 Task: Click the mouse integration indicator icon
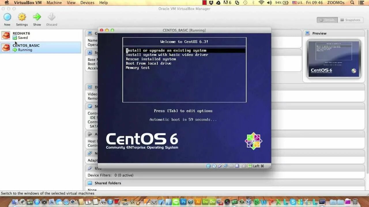click(x=244, y=166)
